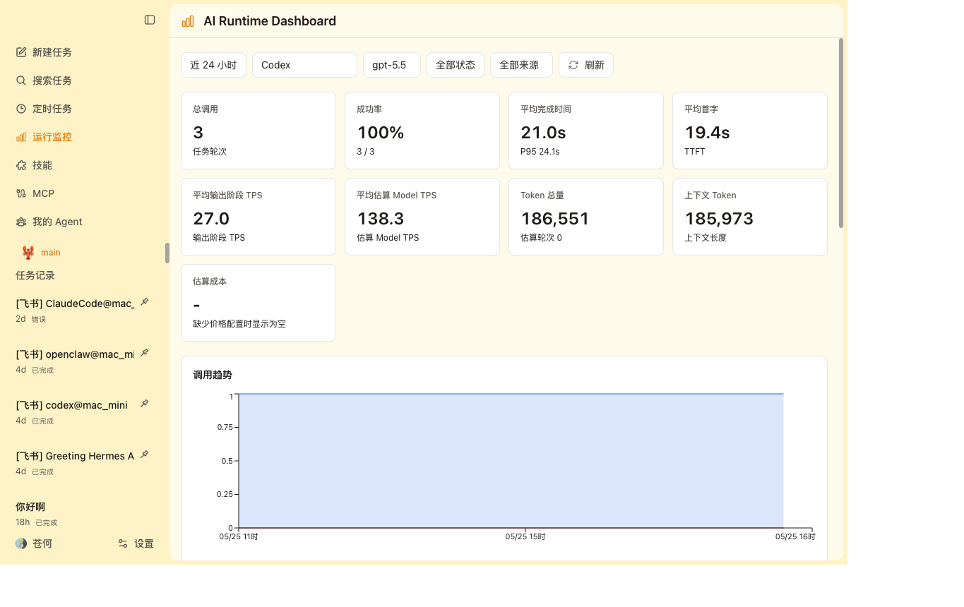Click the user avatar next to 苍何
The image size is (964, 607).
pos(21,543)
